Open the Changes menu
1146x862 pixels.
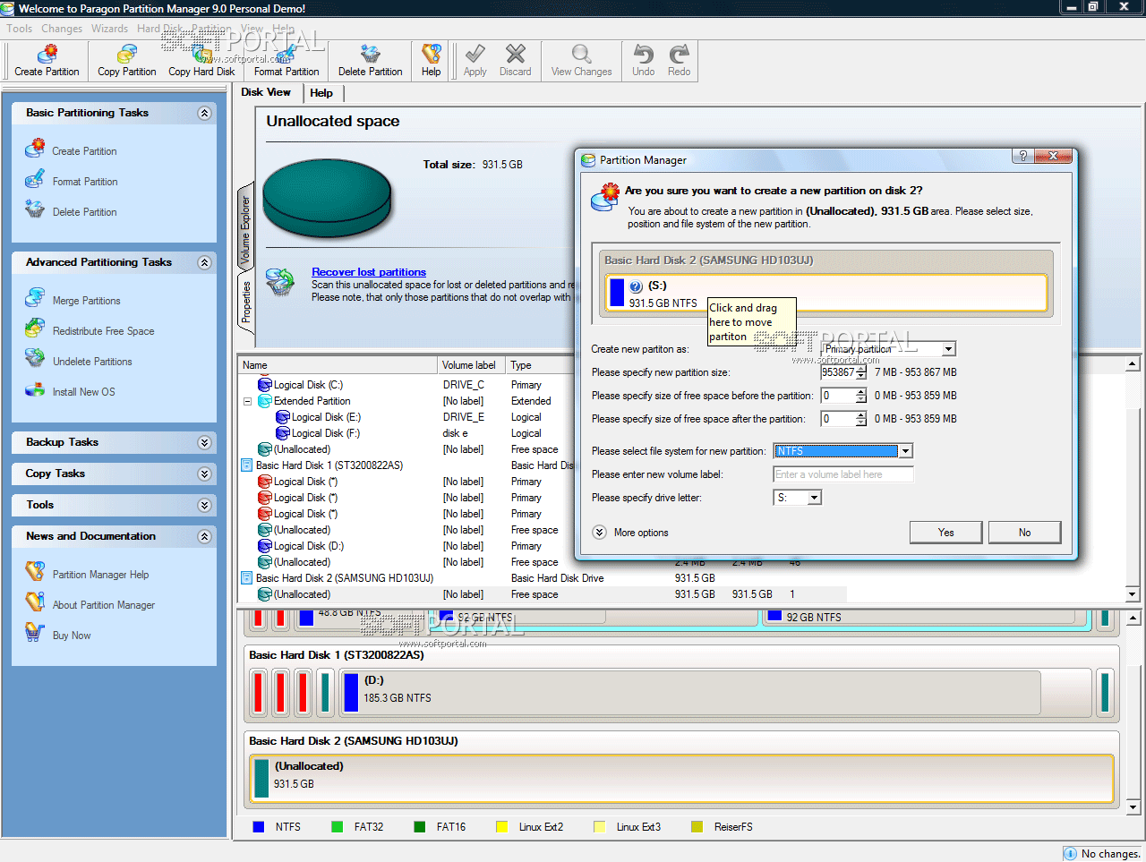[x=62, y=29]
